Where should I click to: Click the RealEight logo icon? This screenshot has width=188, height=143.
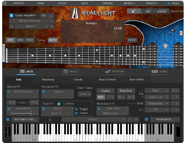point(75,13)
